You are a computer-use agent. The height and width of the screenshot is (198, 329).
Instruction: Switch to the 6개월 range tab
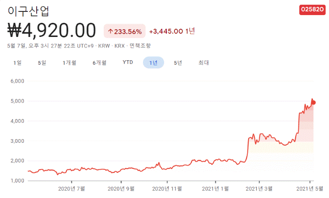100,63
